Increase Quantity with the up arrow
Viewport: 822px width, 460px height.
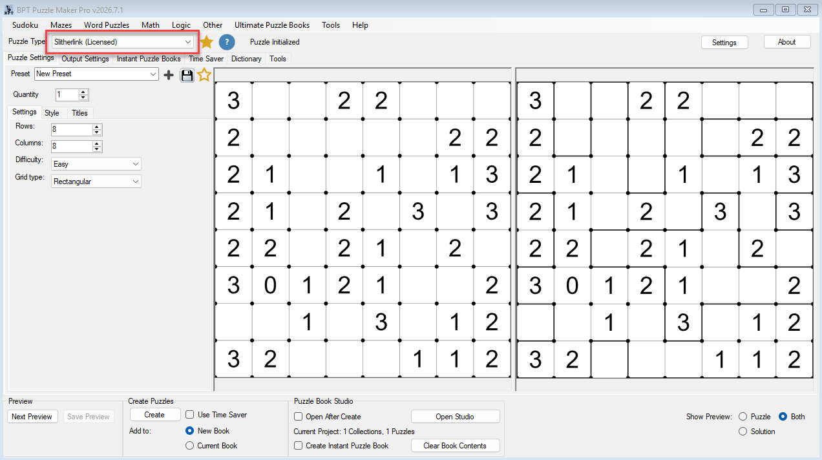pyautogui.click(x=83, y=92)
